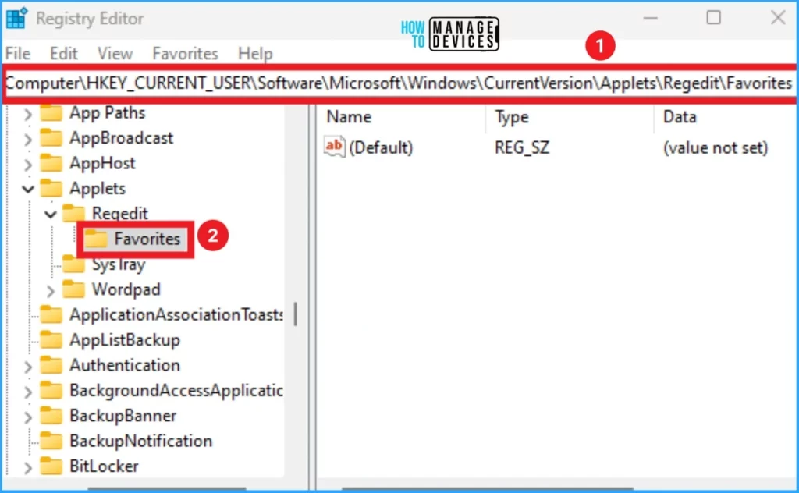Open the File menu
This screenshot has height=493, width=799.
click(x=18, y=54)
